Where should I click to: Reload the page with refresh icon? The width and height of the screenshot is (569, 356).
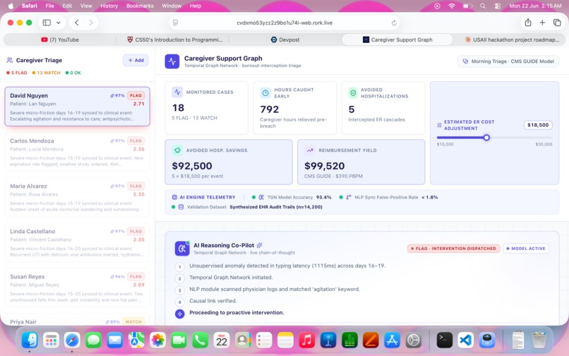pyautogui.click(x=394, y=23)
